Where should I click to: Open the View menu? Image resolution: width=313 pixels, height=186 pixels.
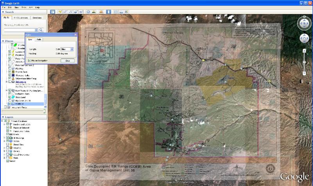click(16, 7)
